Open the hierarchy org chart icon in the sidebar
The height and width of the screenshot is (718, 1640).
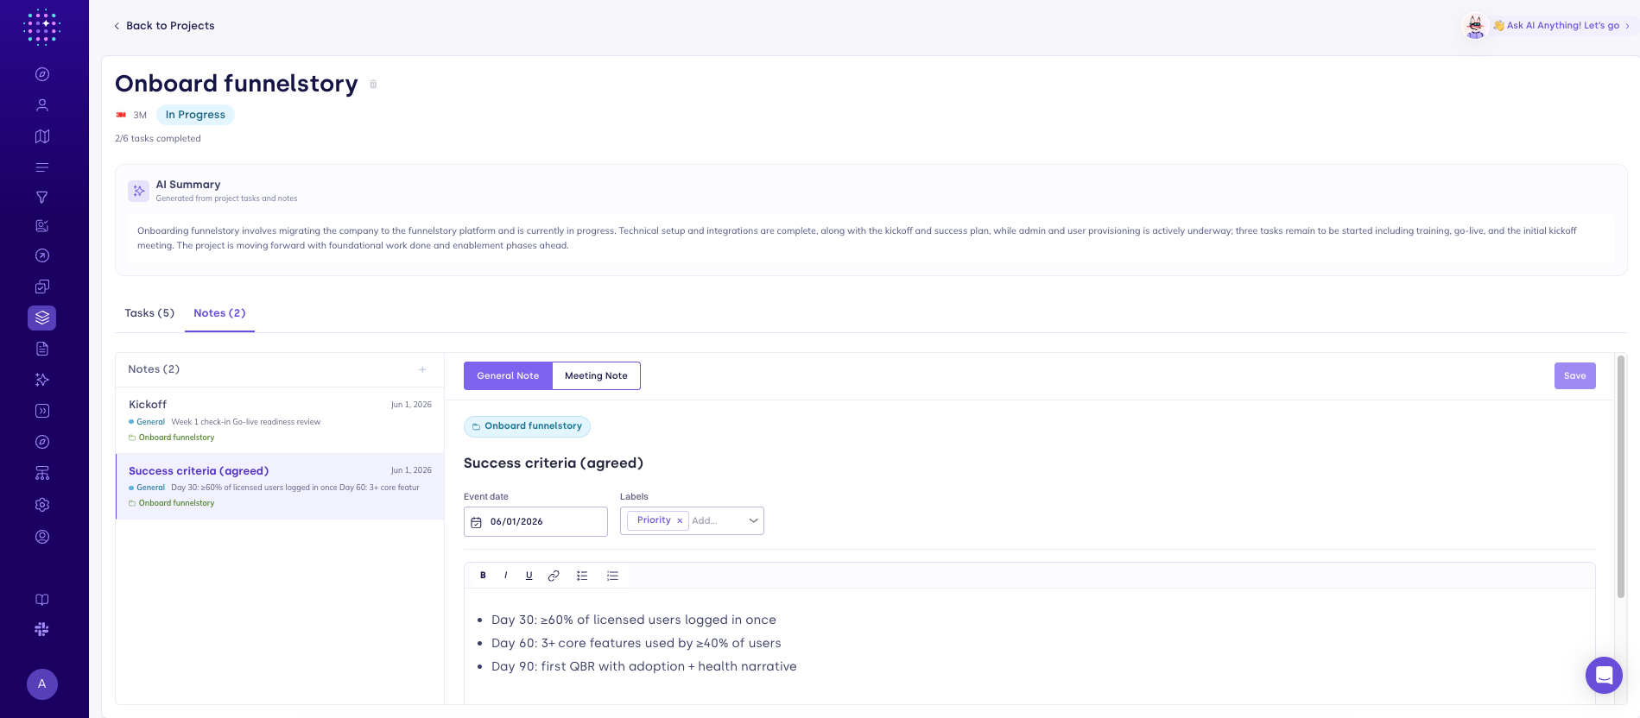tap(41, 473)
